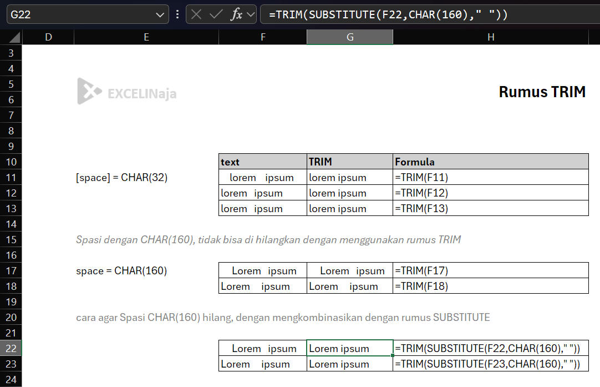Click cell containing '=TRIM(F13)'
Screen dimensions: 600x387
point(491,208)
